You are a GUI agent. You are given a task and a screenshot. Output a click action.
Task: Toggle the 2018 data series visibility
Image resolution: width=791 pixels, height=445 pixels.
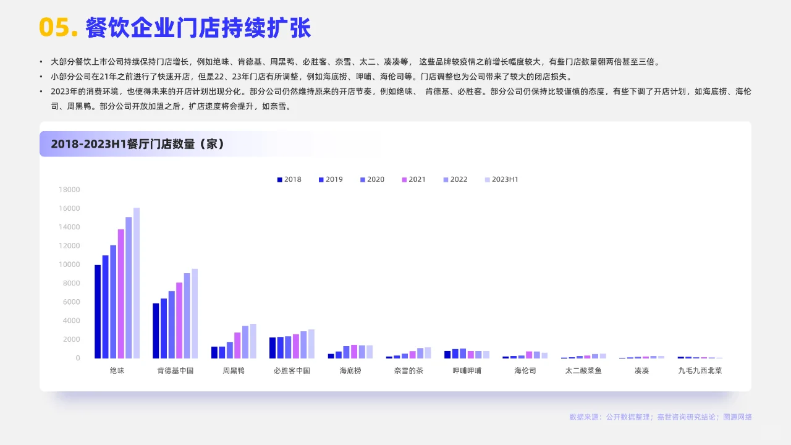pos(279,179)
